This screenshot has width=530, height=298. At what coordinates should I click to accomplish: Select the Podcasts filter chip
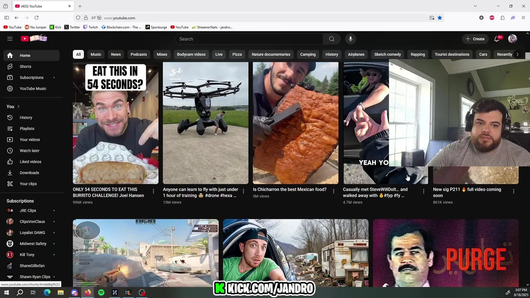point(139,54)
